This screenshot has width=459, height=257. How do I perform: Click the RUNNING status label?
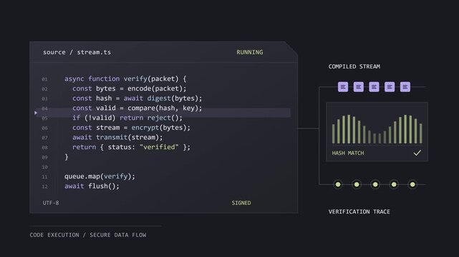click(x=250, y=52)
